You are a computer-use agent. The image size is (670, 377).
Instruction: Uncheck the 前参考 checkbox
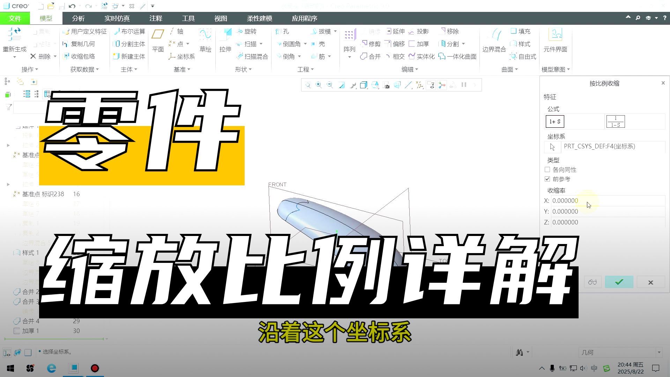click(x=548, y=179)
